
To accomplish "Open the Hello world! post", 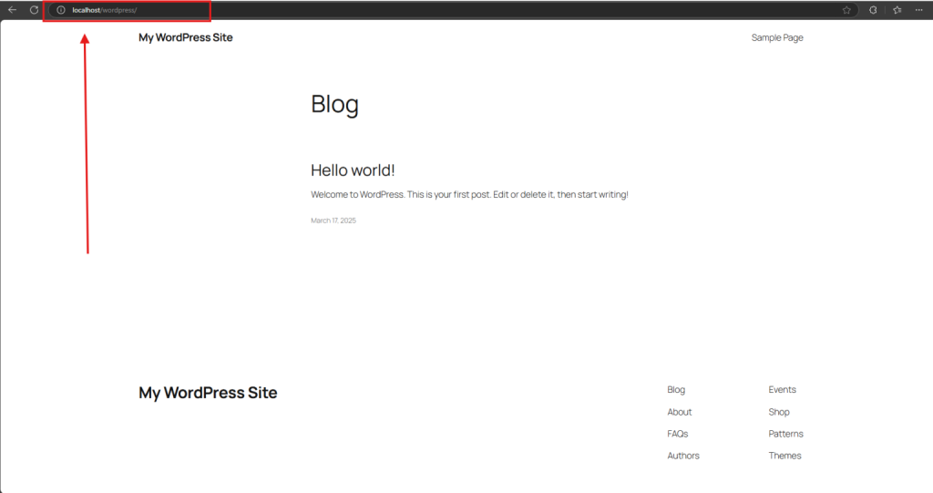I will (x=353, y=170).
